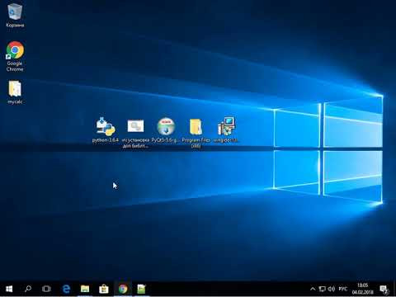Screen dimensions: 396x297
Task: Open the taskbar clock and date
Action: pos(362,289)
